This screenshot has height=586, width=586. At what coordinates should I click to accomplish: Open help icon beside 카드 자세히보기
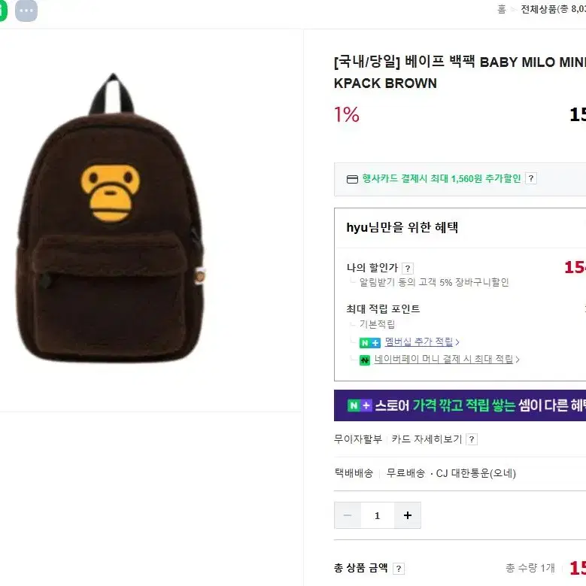pos(472,439)
